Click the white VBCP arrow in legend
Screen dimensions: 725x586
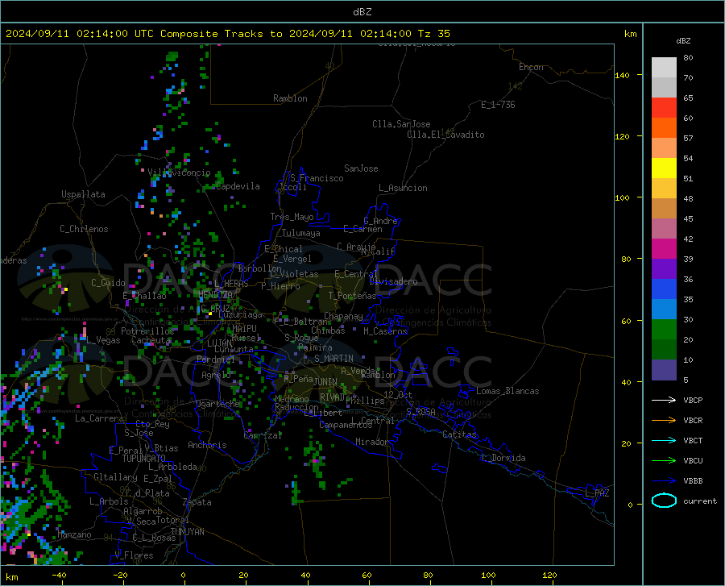[x=664, y=400]
